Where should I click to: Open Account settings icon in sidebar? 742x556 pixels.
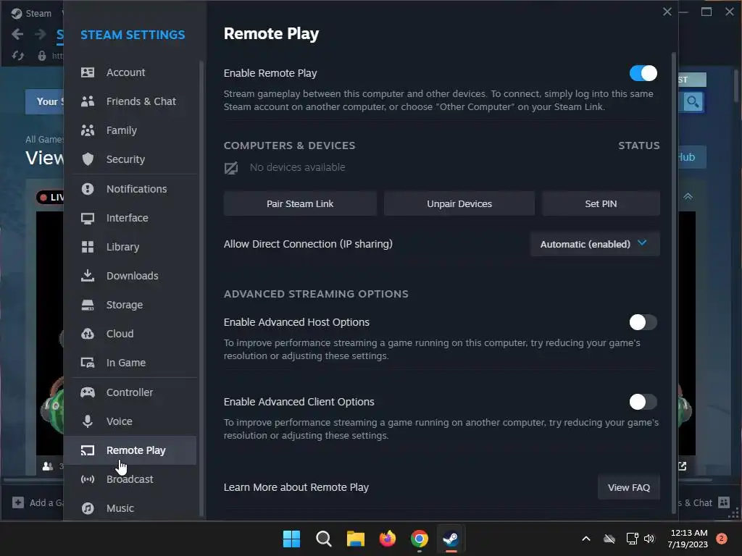88,72
